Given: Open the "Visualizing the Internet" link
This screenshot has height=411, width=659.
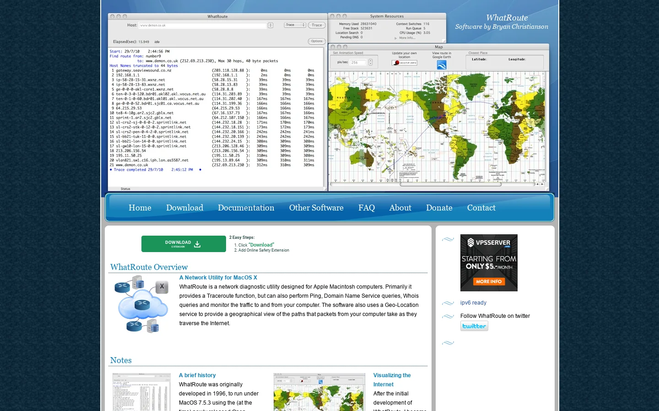Looking at the screenshot, I should tap(392, 380).
